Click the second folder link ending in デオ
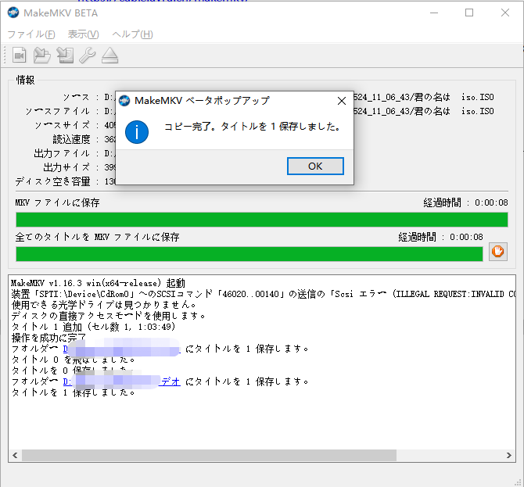 [x=122, y=381]
